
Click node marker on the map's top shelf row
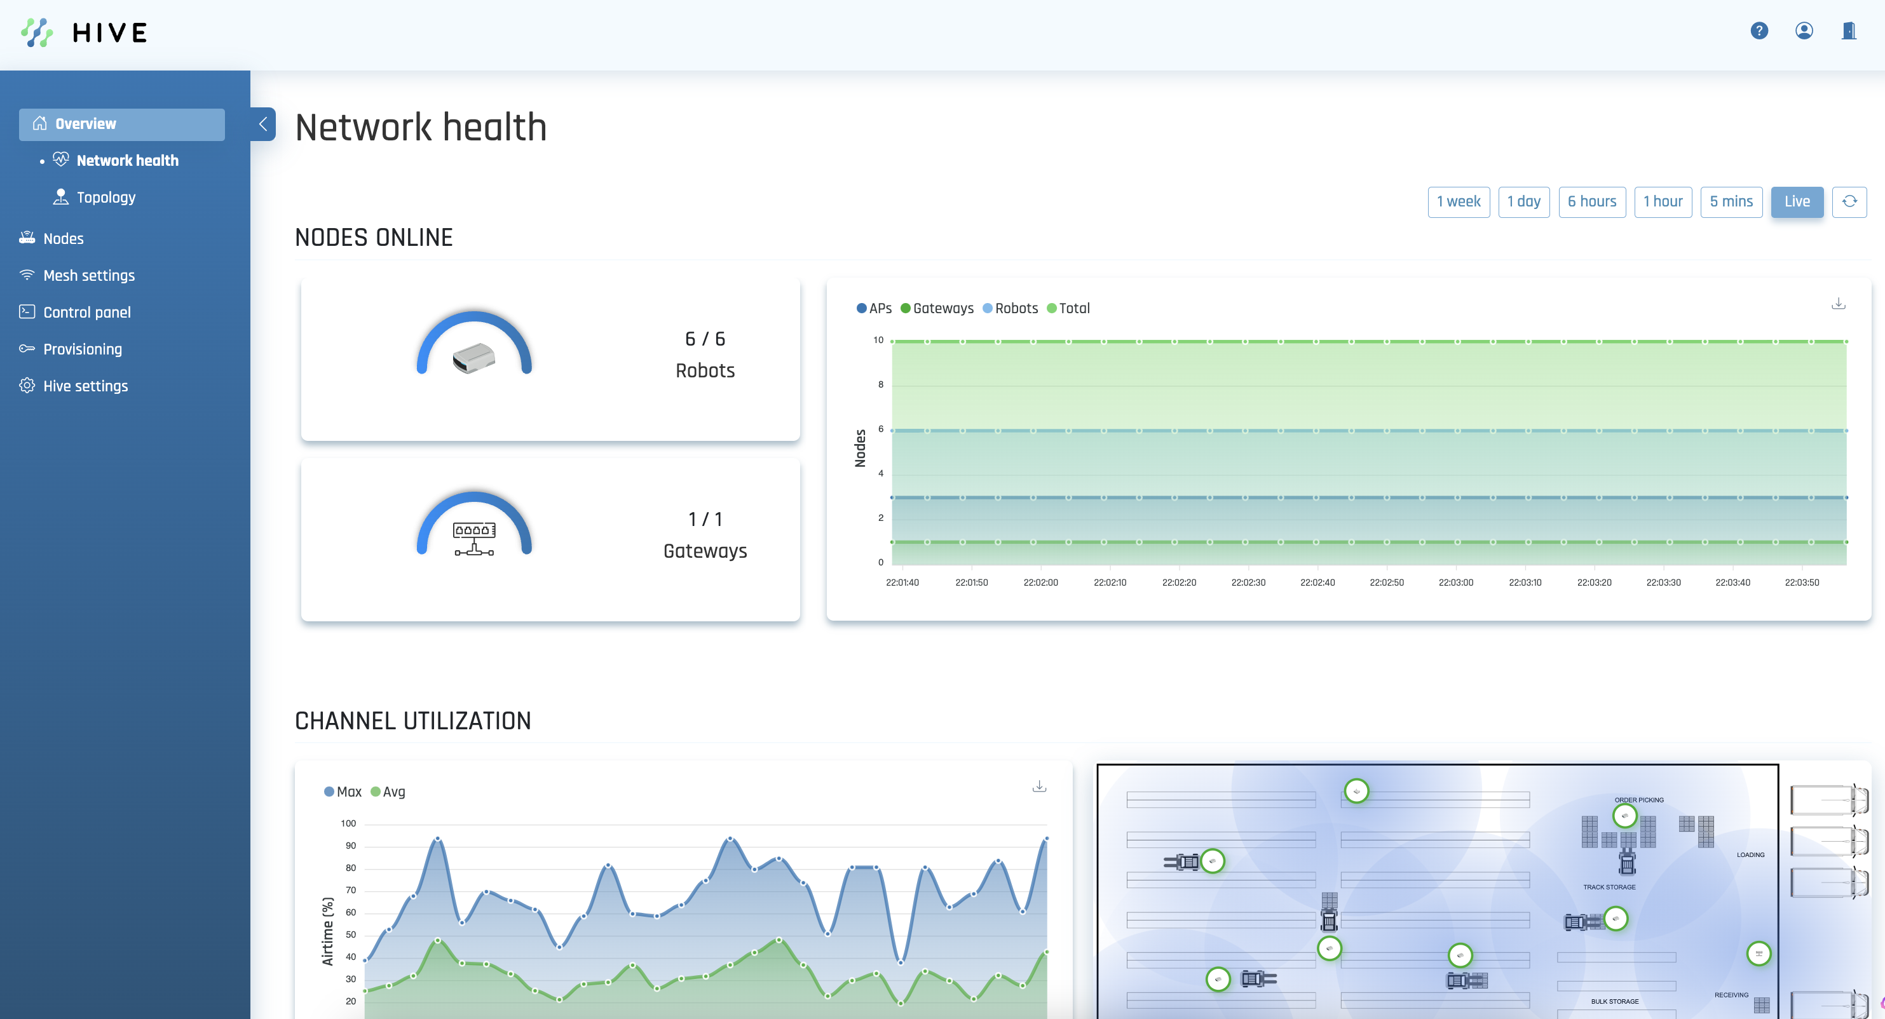(1357, 792)
